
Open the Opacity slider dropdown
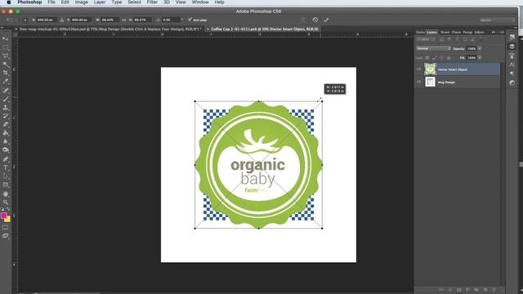point(480,49)
